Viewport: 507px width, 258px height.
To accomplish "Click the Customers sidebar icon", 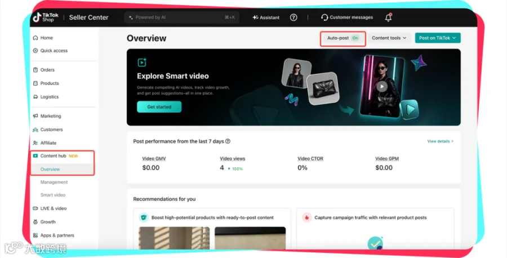I will click(35, 130).
